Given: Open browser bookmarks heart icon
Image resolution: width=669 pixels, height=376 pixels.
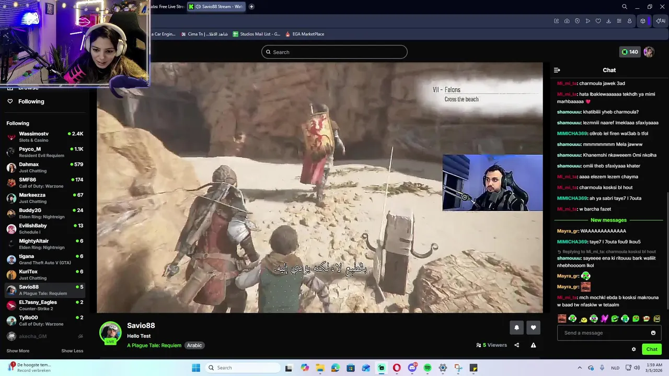Looking at the screenshot, I should 598,21.
